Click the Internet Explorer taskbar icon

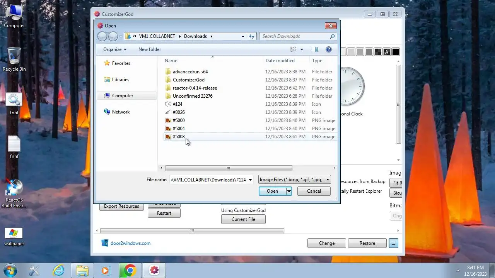tap(58, 270)
